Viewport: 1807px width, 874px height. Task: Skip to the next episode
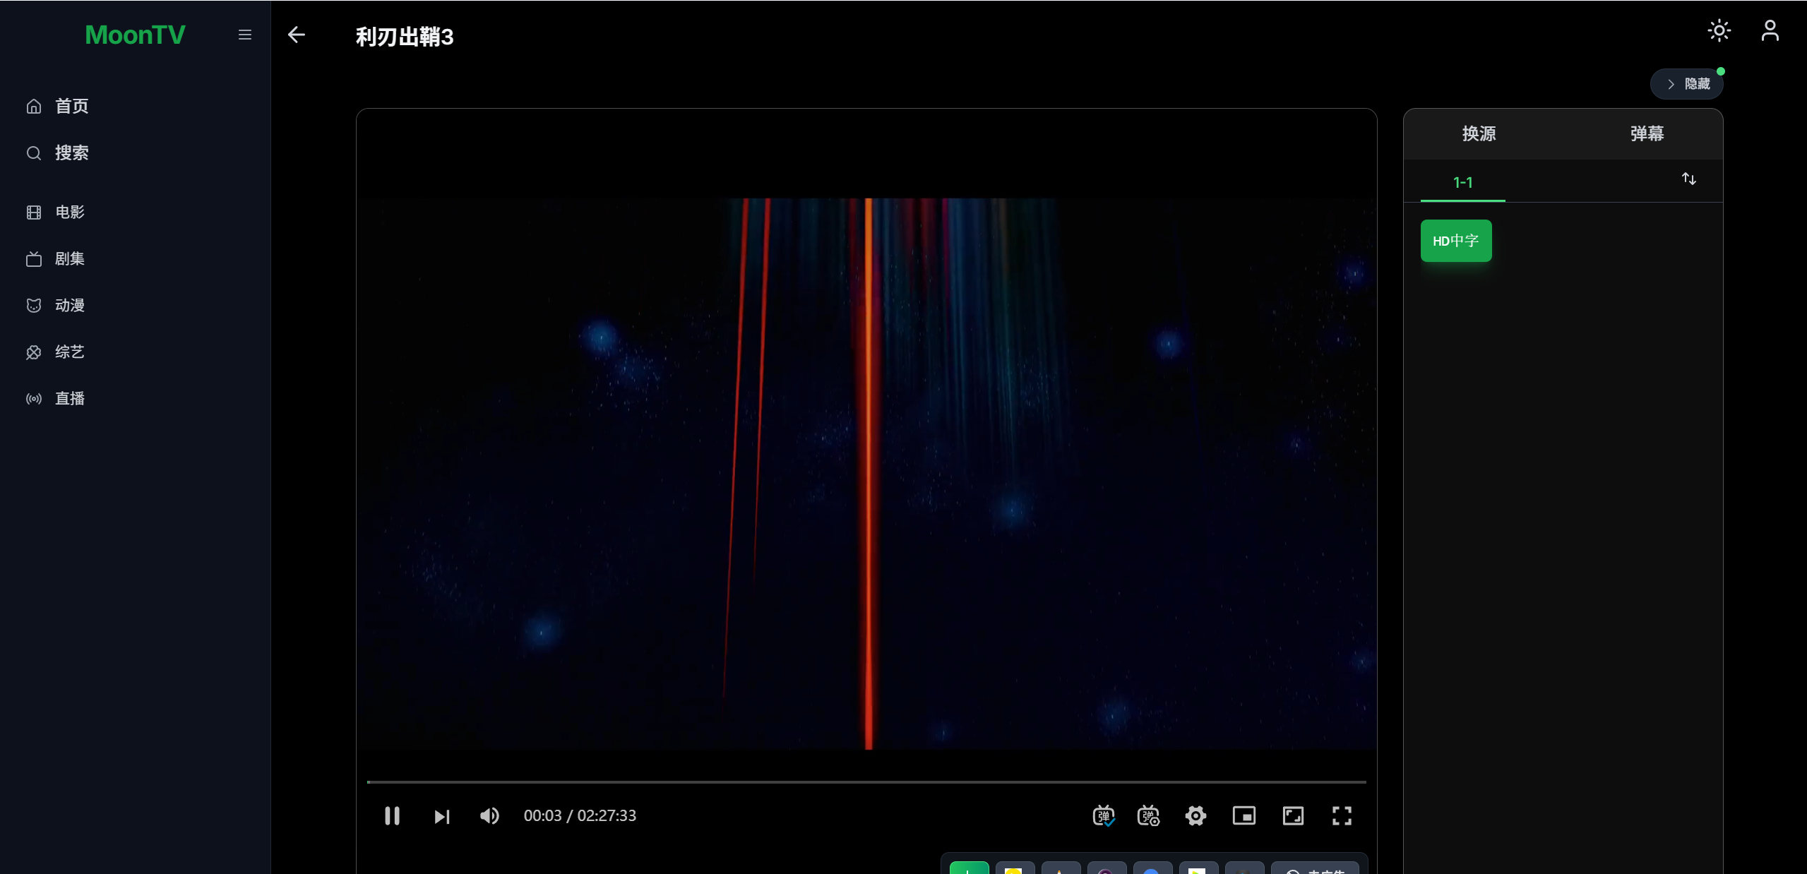pos(441,817)
